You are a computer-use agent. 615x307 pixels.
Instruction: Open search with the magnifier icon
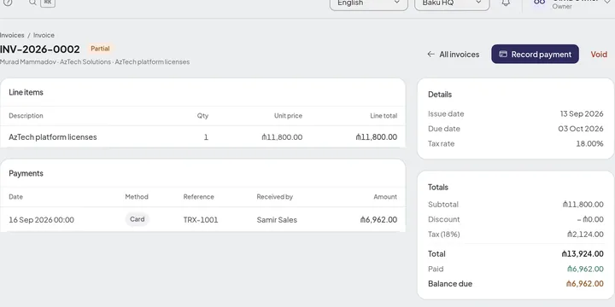pyautogui.click(x=33, y=3)
